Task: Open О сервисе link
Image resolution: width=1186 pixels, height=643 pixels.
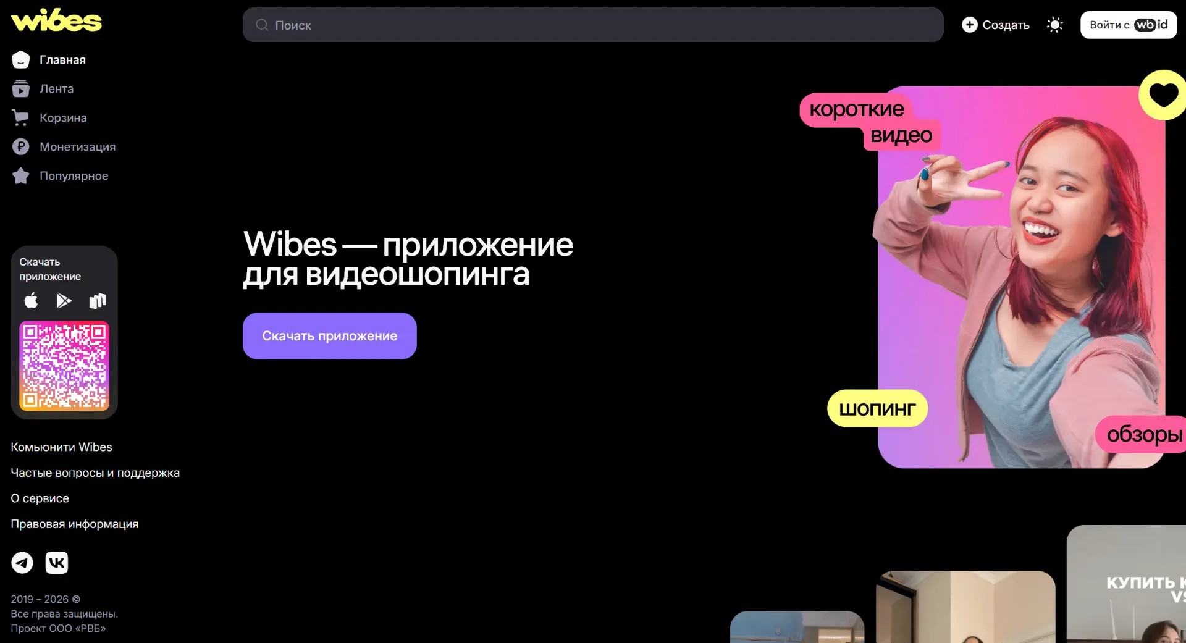Action: 40,498
